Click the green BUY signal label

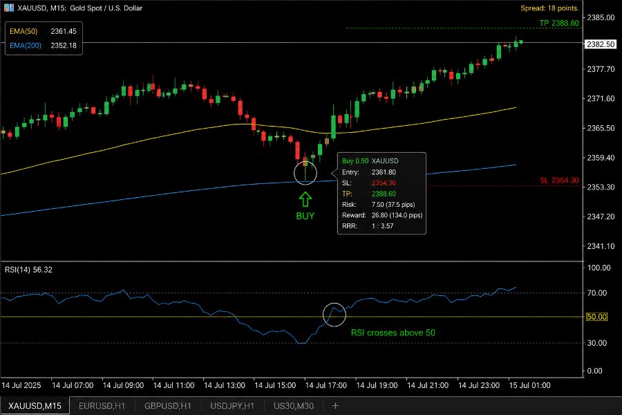pyautogui.click(x=305, y=216)
